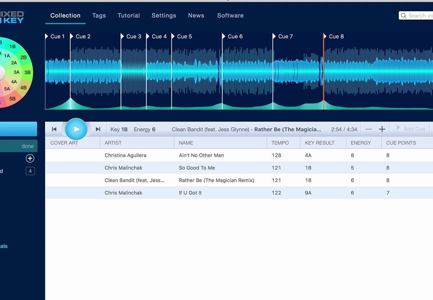
Task: Zoom out waveform with minus icon
Action: coord(369,129)
